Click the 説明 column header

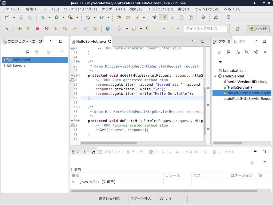(x=117, y=175)
